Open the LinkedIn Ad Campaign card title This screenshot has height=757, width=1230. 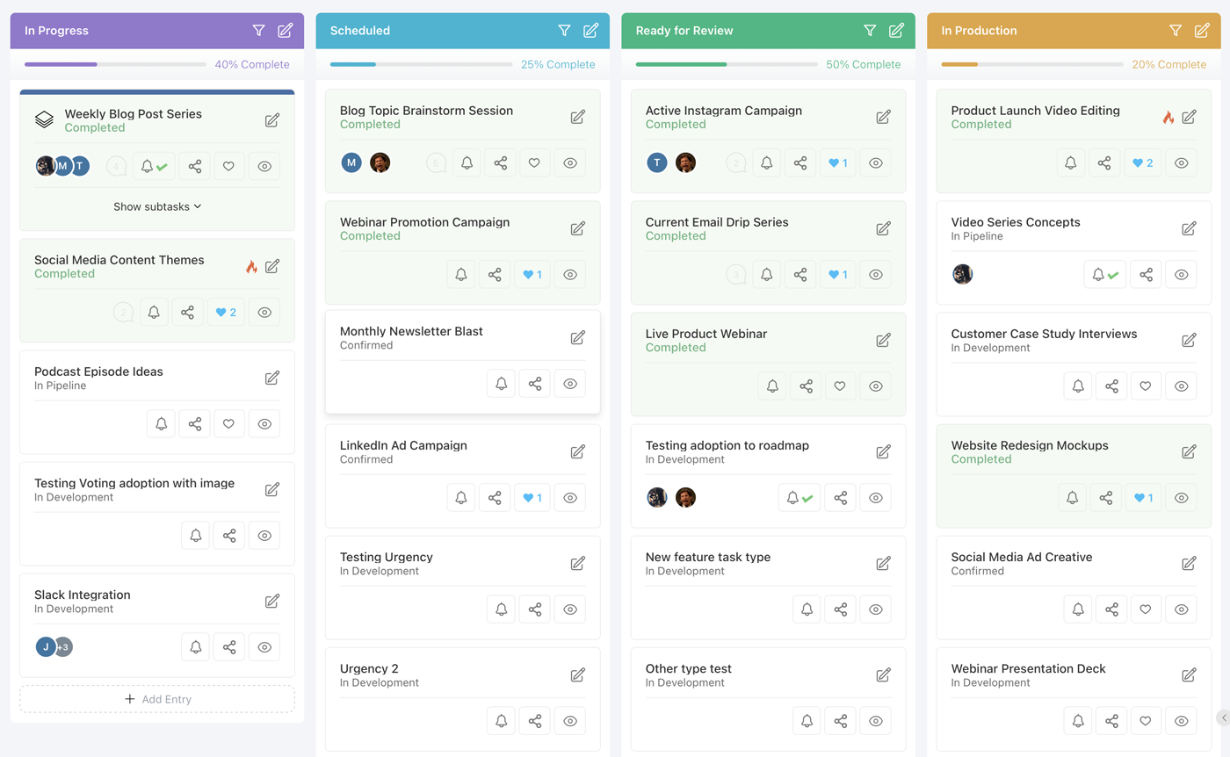coord(403,445)
